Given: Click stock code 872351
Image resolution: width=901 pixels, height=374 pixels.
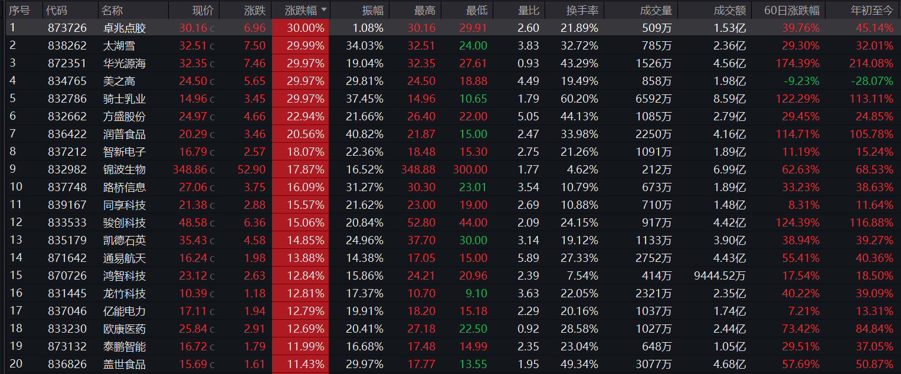Looking at the screenshot, I should pyautogui.click(x=67, y=63).
